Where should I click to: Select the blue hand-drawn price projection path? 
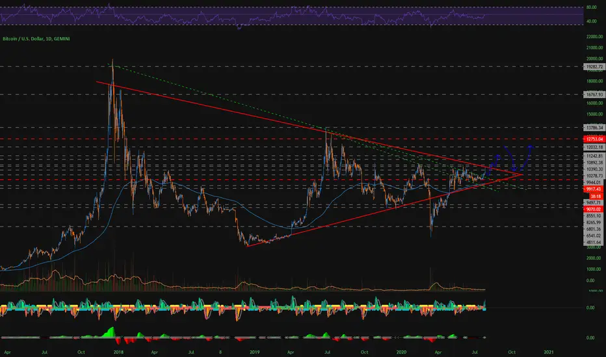pos(510,158)
